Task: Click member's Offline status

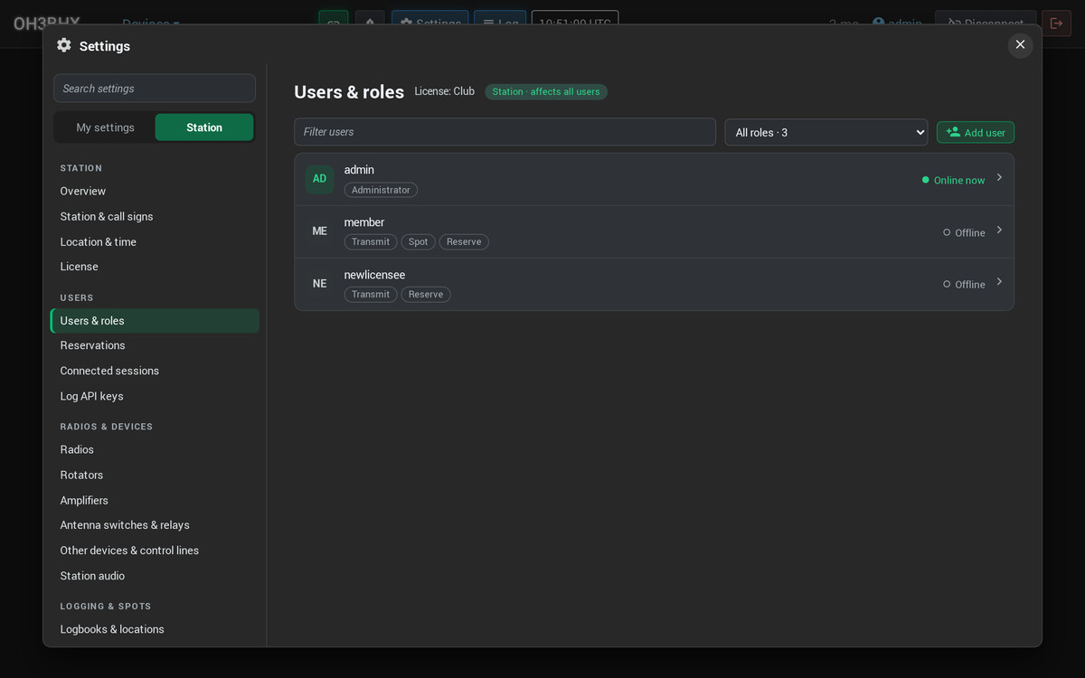Action: (964, 232)
